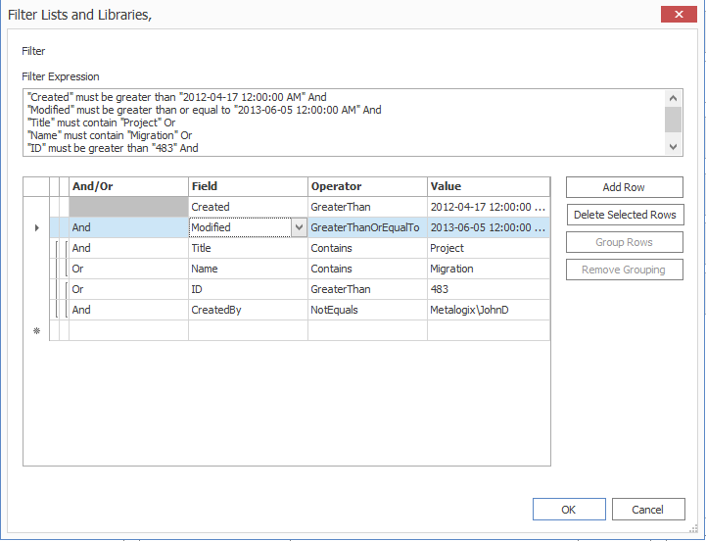
Task: Select the Created field cell
Action: pos(248,207)
